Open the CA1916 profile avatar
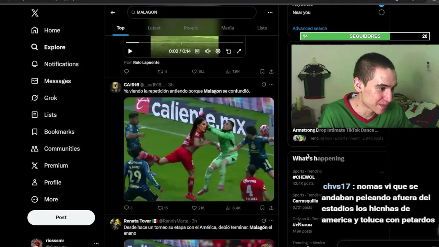 (116, 87)
